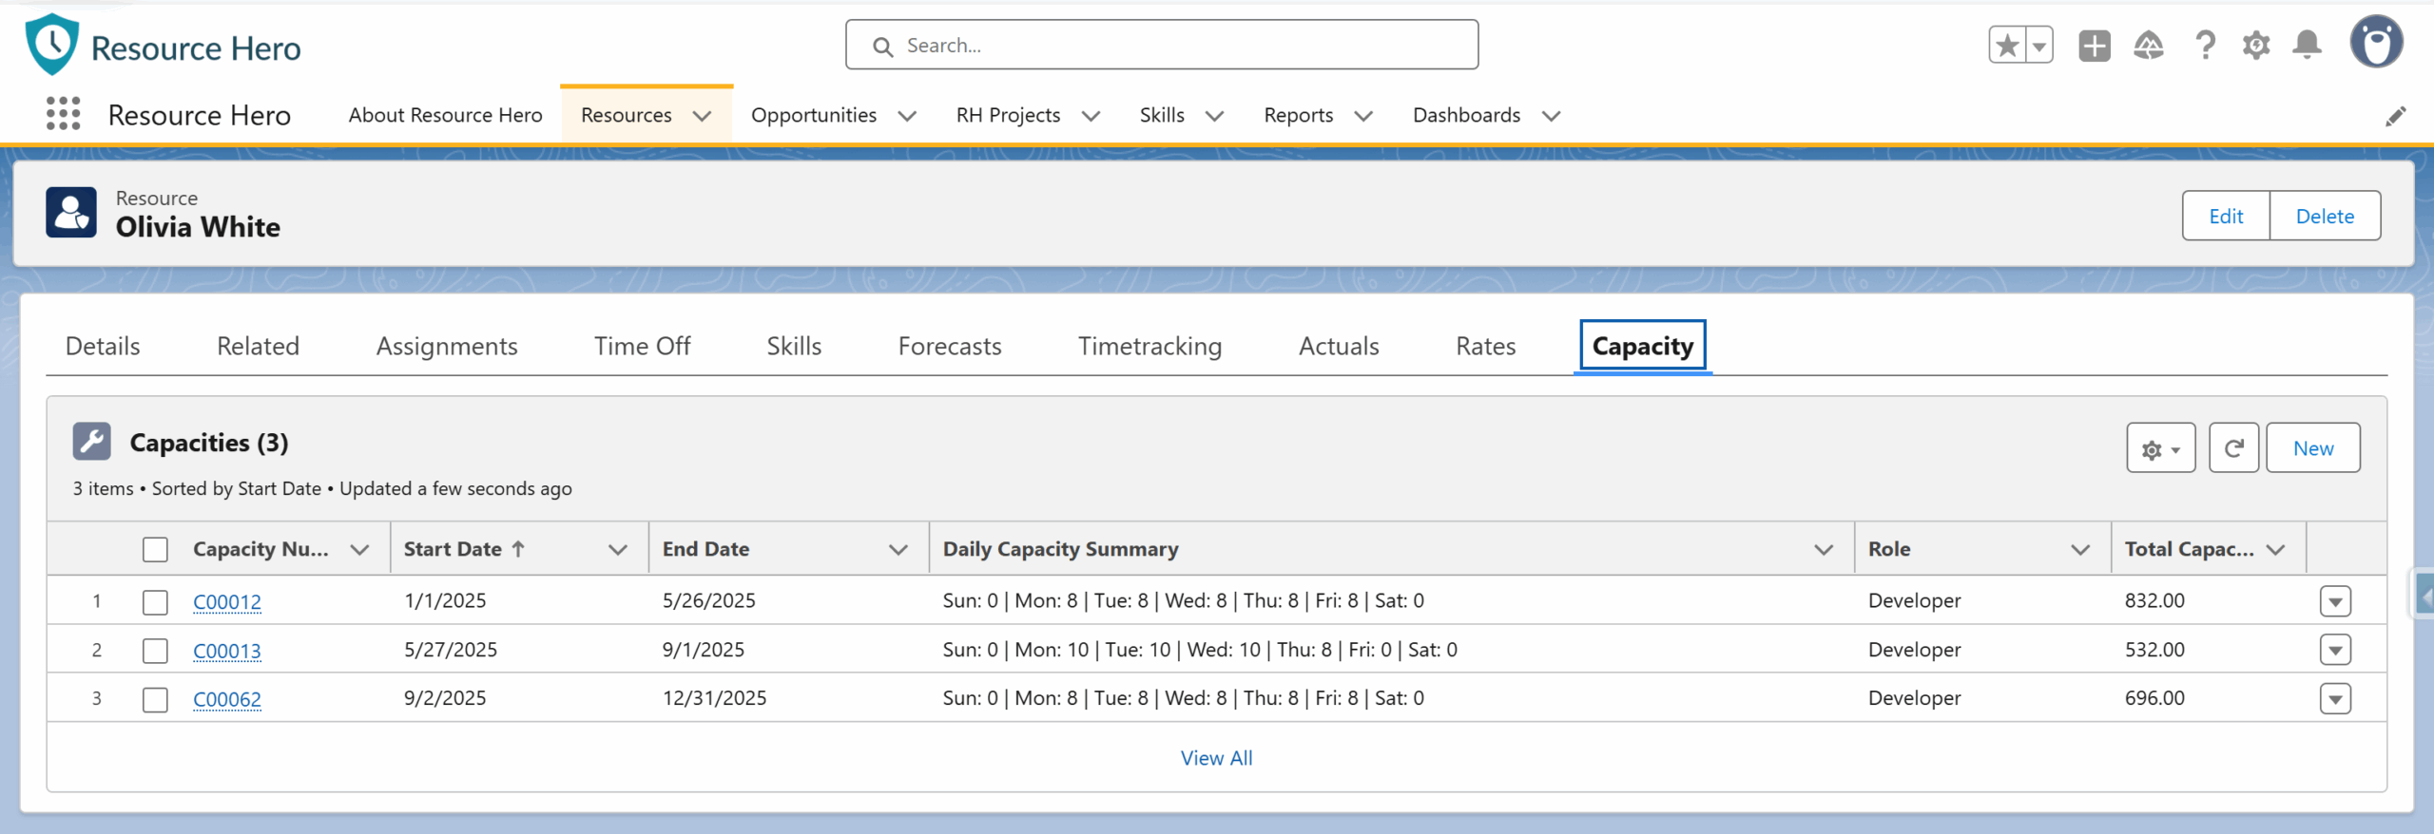The image size is (2434, 834).
Task: Expand the Dashboards nav dropdown chevron
Action: (x=1552, y=116)
